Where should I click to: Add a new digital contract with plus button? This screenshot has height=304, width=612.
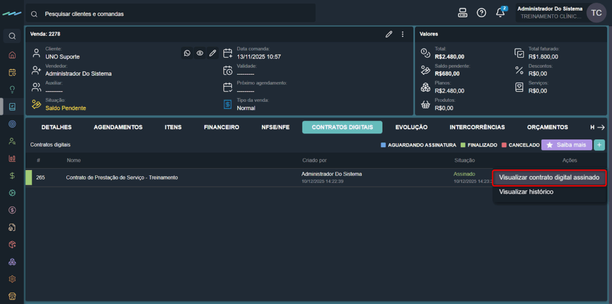click(599, 145)
